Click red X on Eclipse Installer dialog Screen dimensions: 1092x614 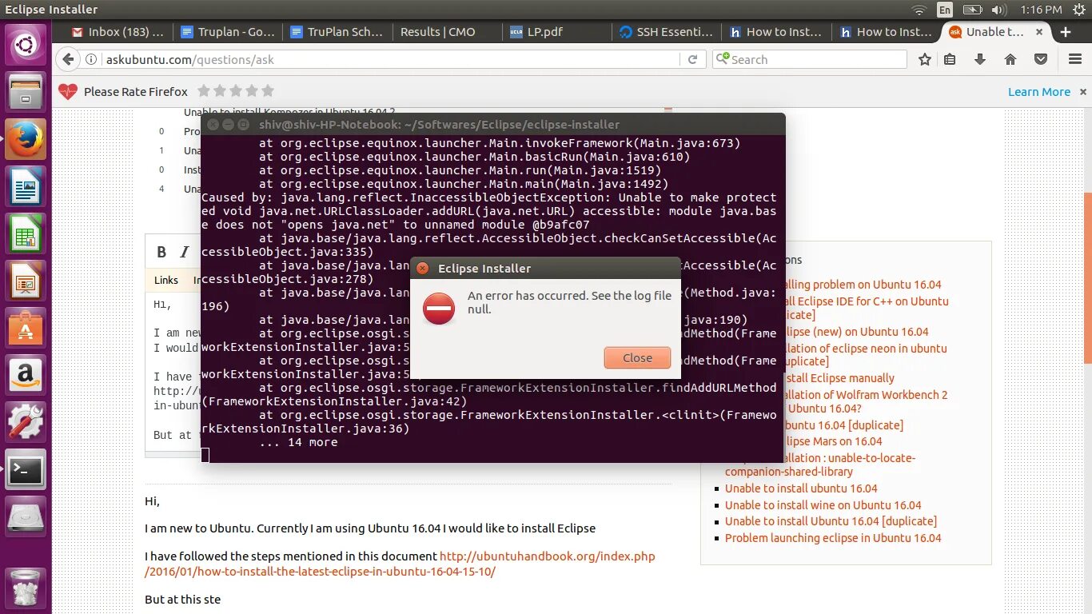(x=423, y=269)
